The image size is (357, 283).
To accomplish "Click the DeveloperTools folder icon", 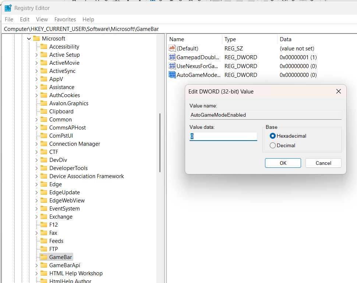I will coord(44,168).
